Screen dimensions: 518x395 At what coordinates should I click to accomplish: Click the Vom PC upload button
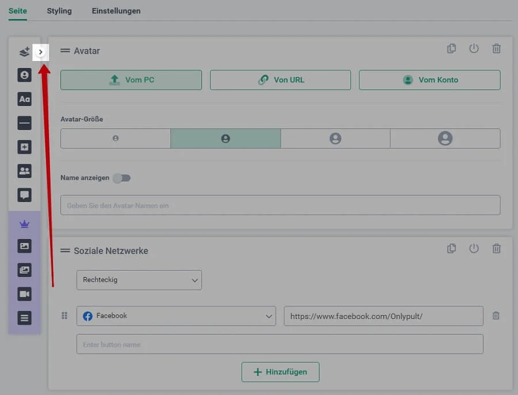pos(131,80)
